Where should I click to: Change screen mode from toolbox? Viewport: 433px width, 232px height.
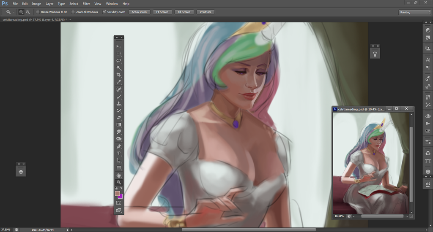tap(119, 210)
